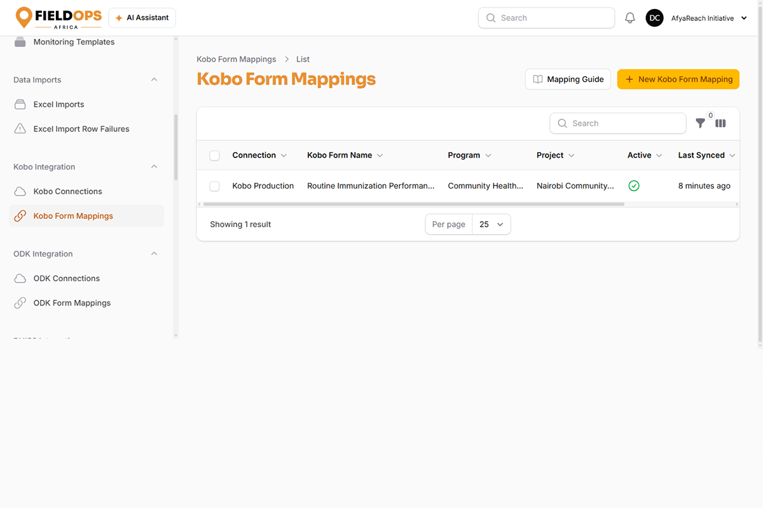The width and height of the screenshot is (763, 508).
Task: Expand AfyaReach Initiative account menu
Action: [744, 18]
